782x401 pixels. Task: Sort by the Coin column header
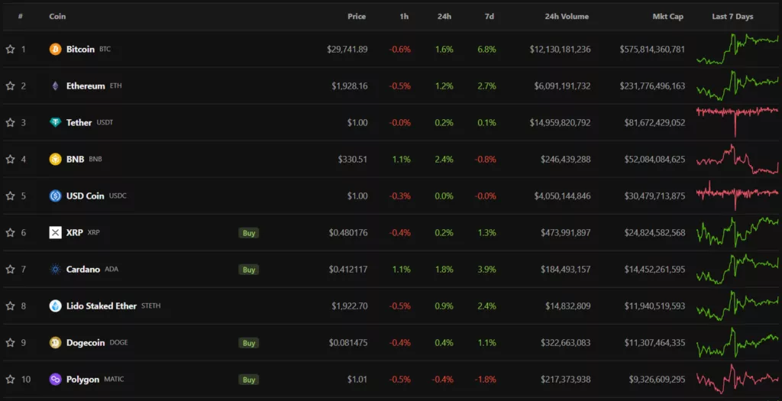(x=57, y=17)
